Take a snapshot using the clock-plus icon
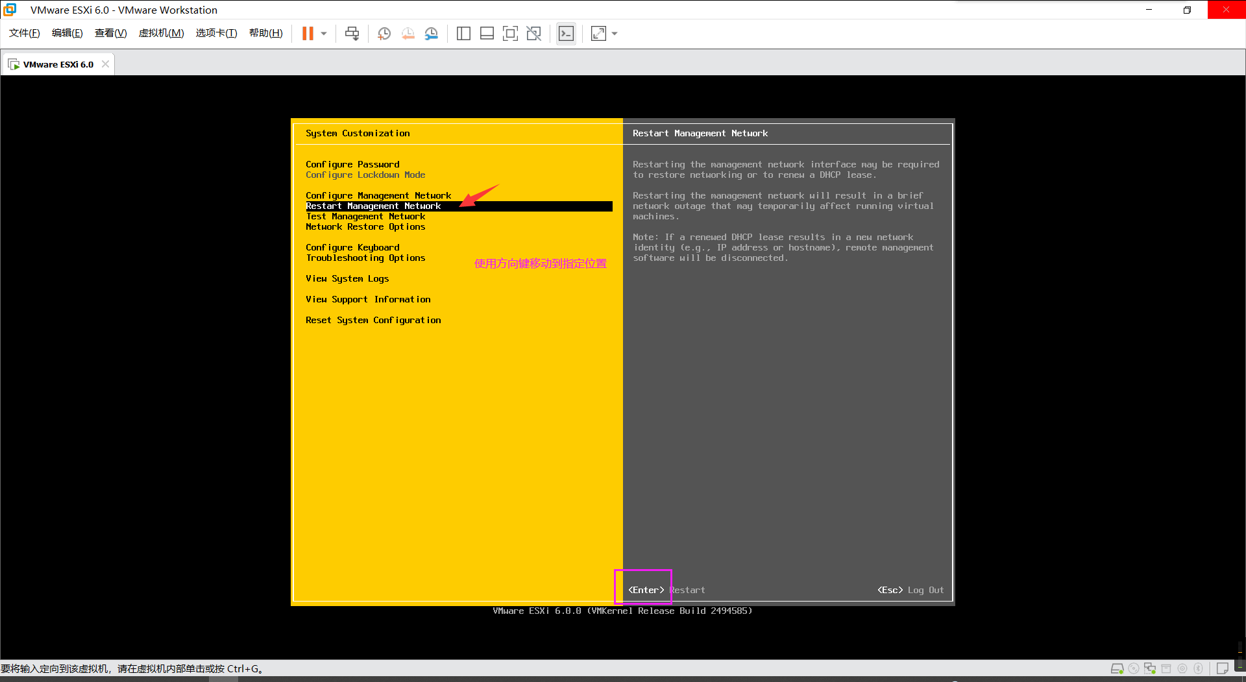1246x682 pixels. point(384,34)
